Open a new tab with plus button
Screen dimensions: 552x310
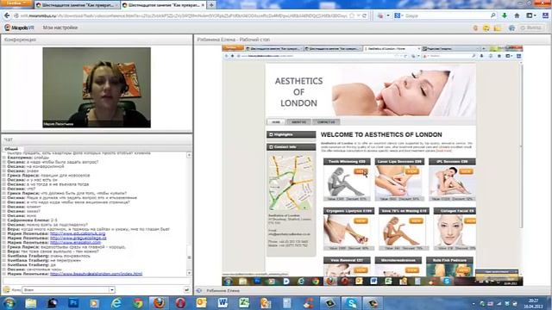coord(211,5)
